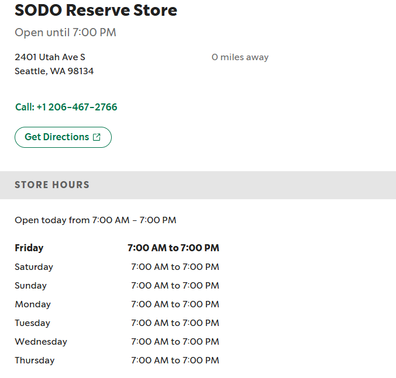
Task: Call the store phone number link
Action: tap(66, 107)
